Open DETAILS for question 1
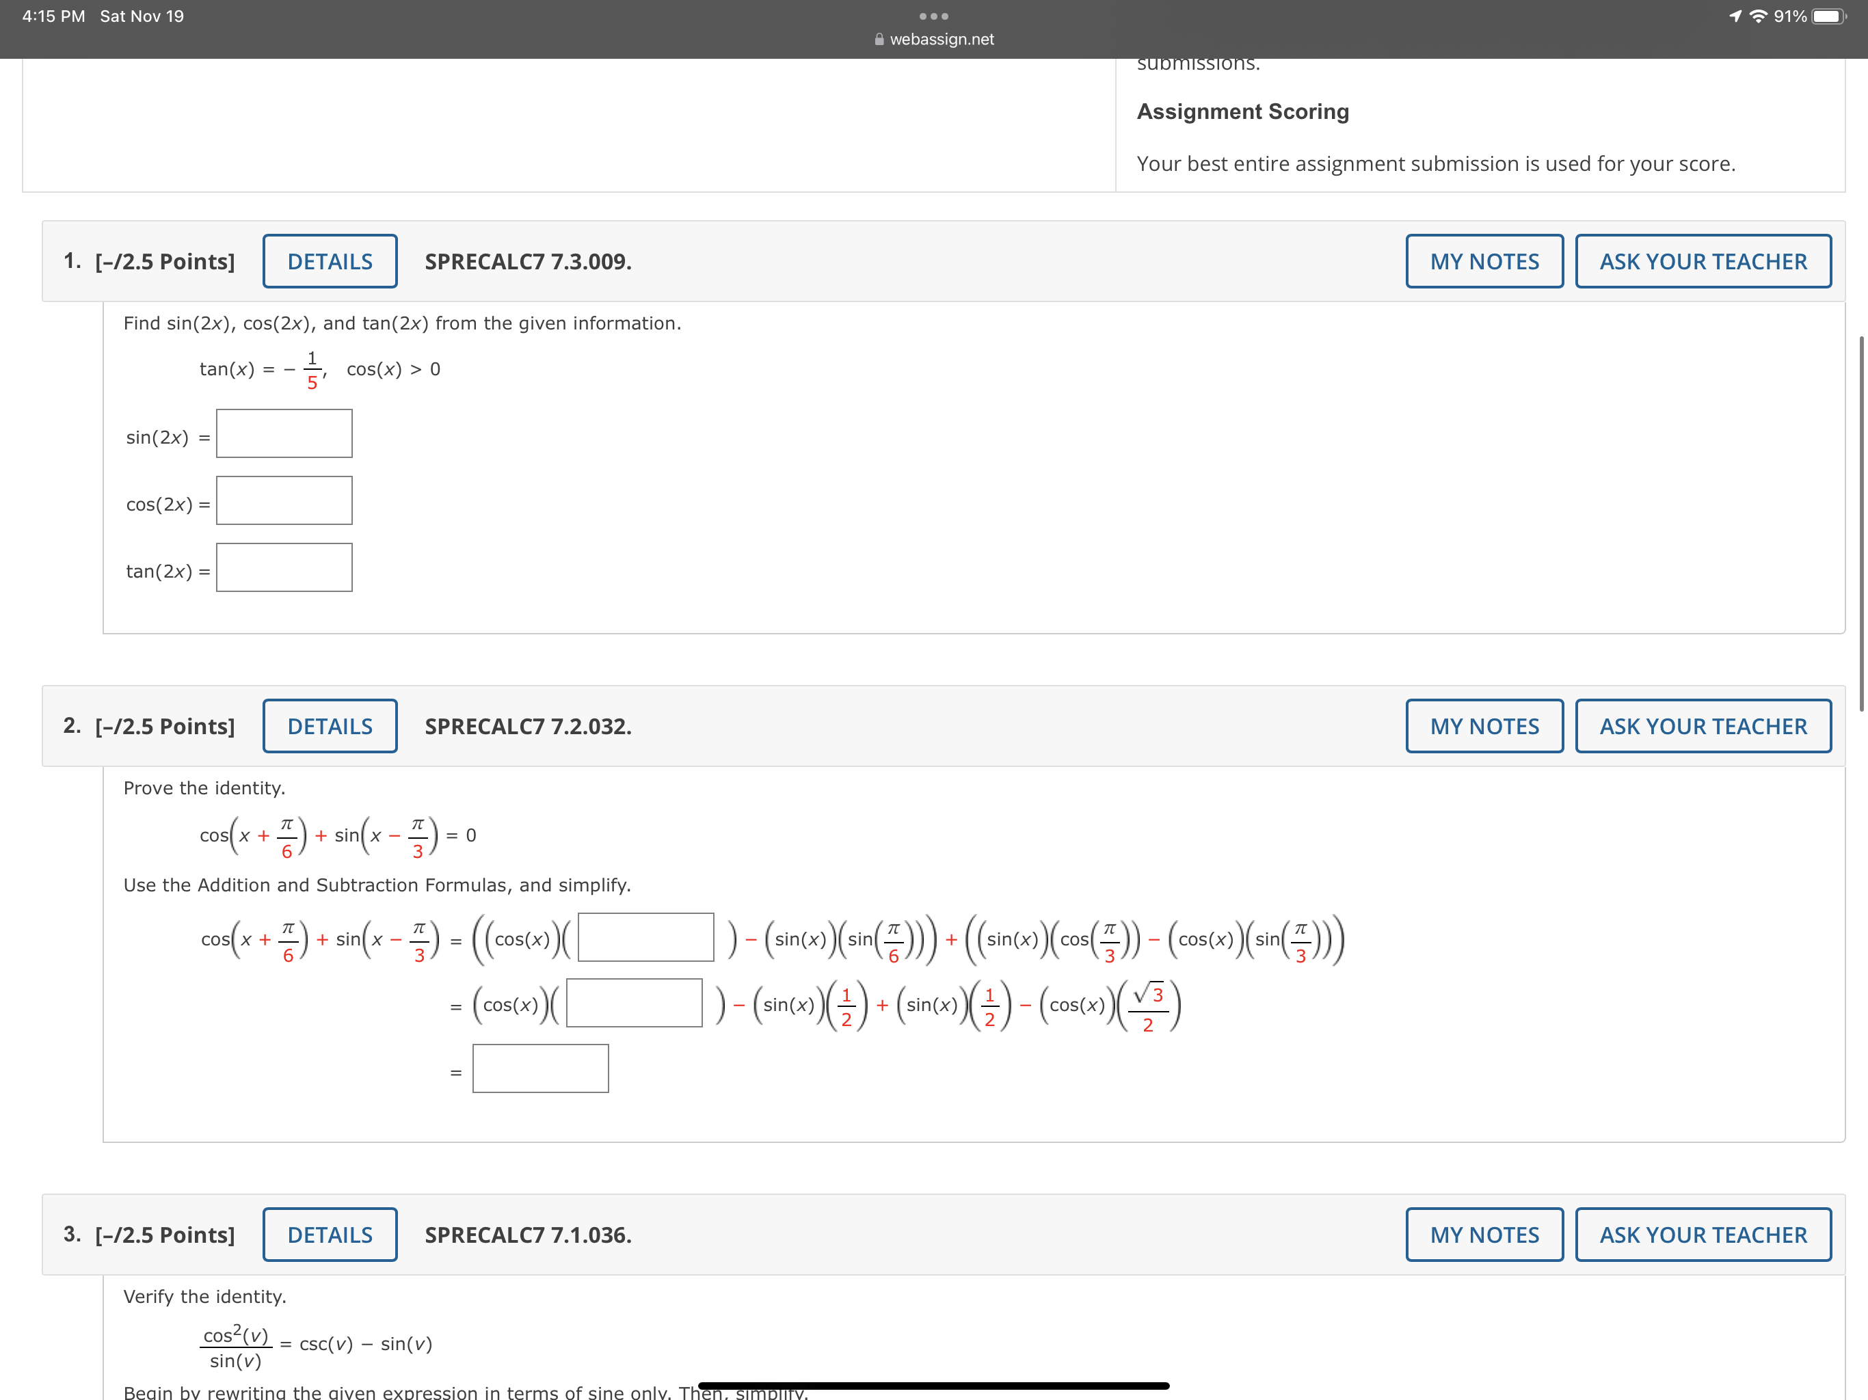 coord(330,261)
